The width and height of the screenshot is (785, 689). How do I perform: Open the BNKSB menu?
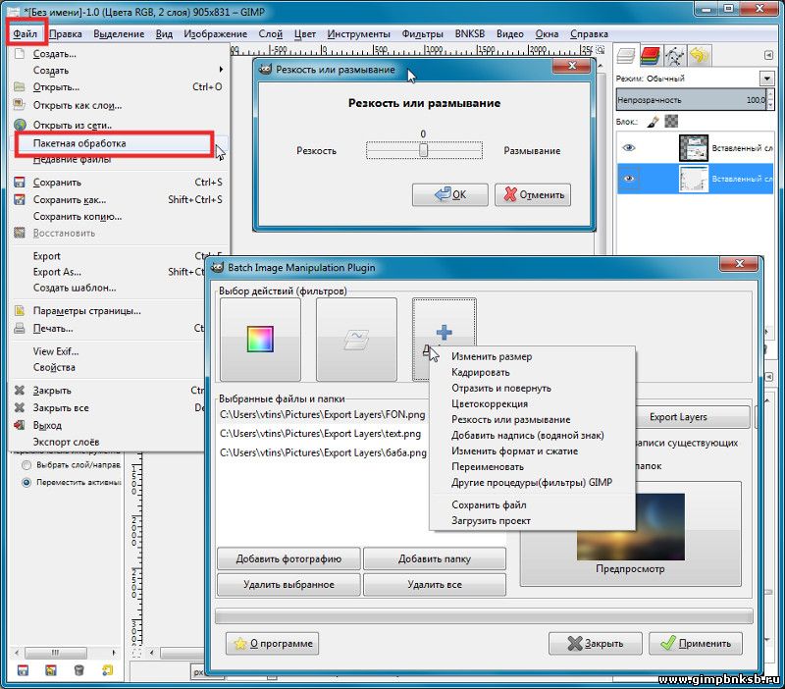coord(470,33)
